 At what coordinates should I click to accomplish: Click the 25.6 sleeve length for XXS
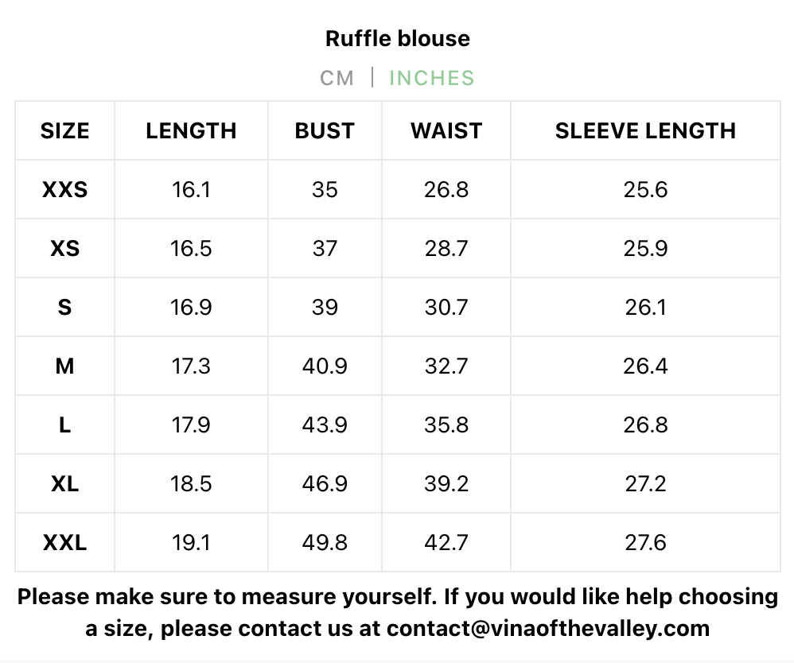(x=646, y=189)
